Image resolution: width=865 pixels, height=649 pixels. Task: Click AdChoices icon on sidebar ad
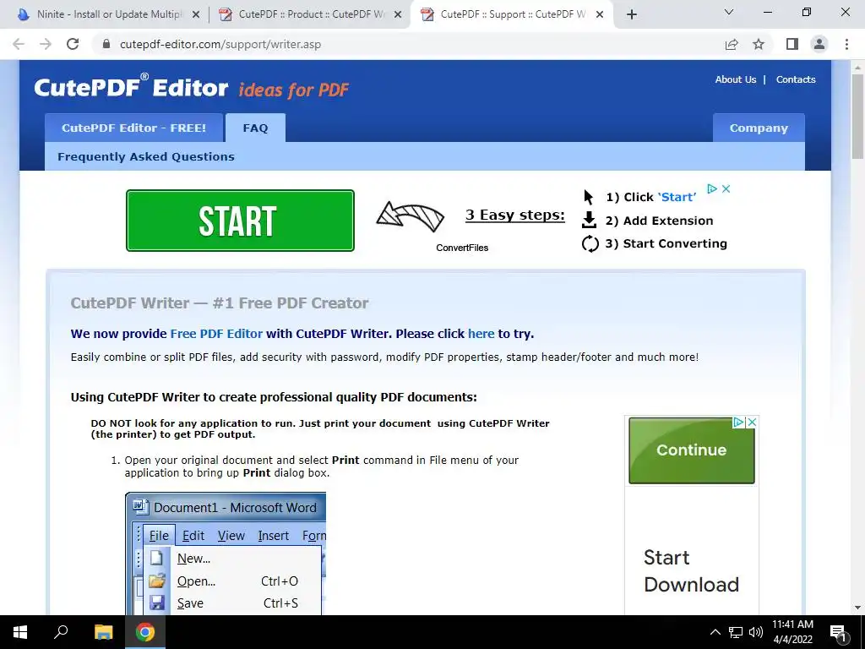[738, 423]
